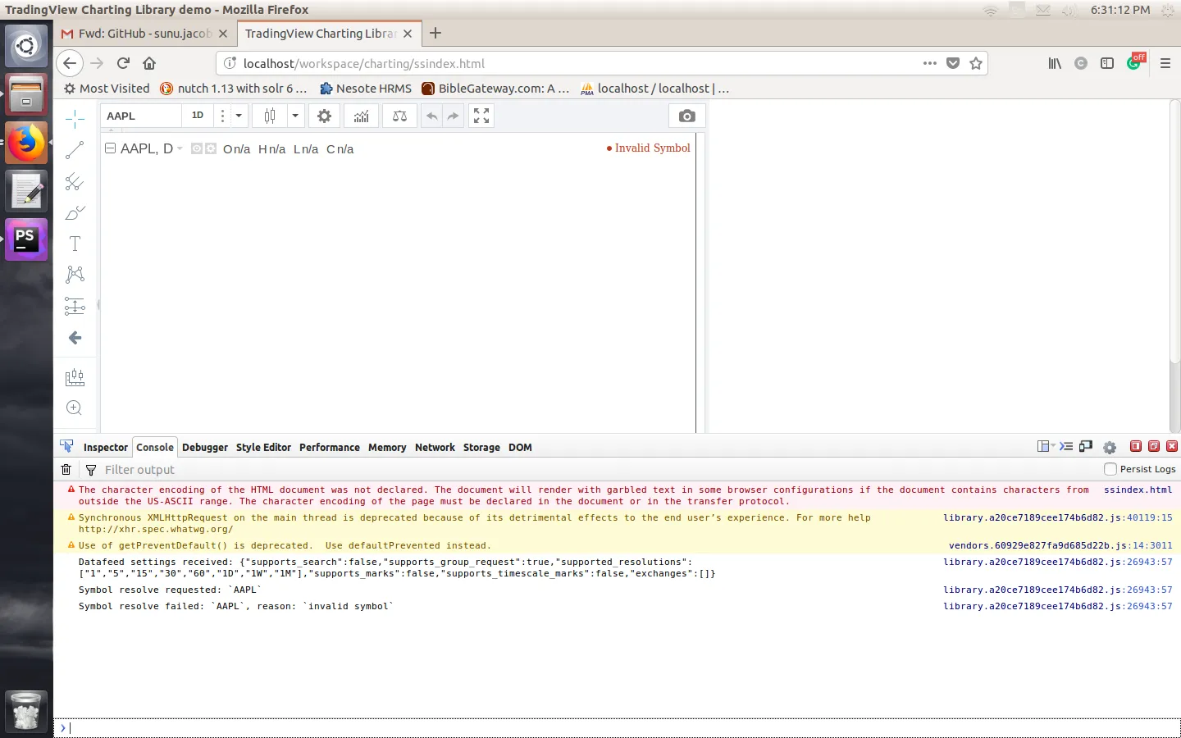Image resolution: width=1181 pixels, height=738 pixels.
Task: Open the Most Visited bookmarks folder
Action: 107,89
